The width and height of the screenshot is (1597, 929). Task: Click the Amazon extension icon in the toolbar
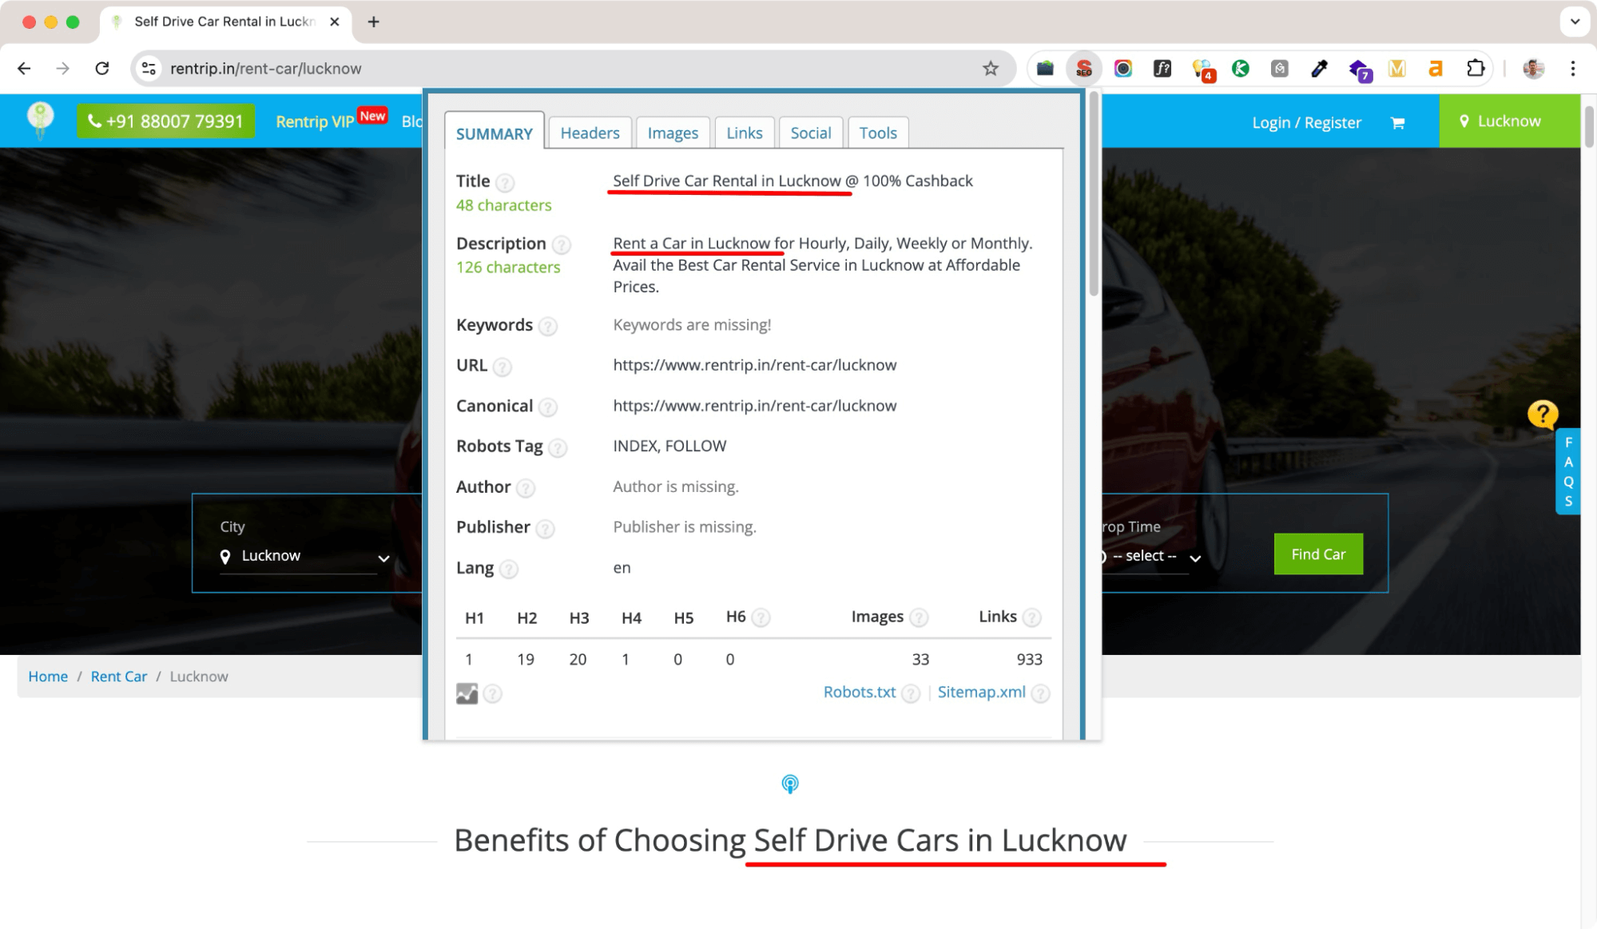[1435, 68]
